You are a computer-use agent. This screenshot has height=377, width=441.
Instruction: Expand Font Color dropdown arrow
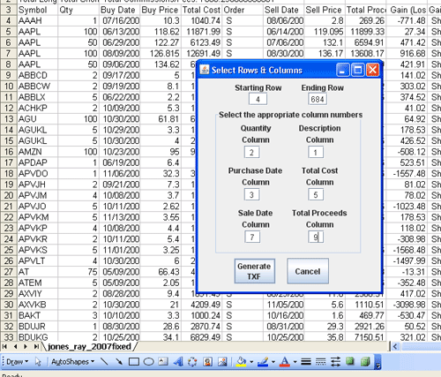coord(295,362)
